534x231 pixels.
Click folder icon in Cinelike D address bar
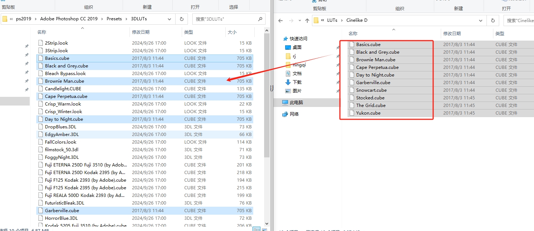pos(316,20)
